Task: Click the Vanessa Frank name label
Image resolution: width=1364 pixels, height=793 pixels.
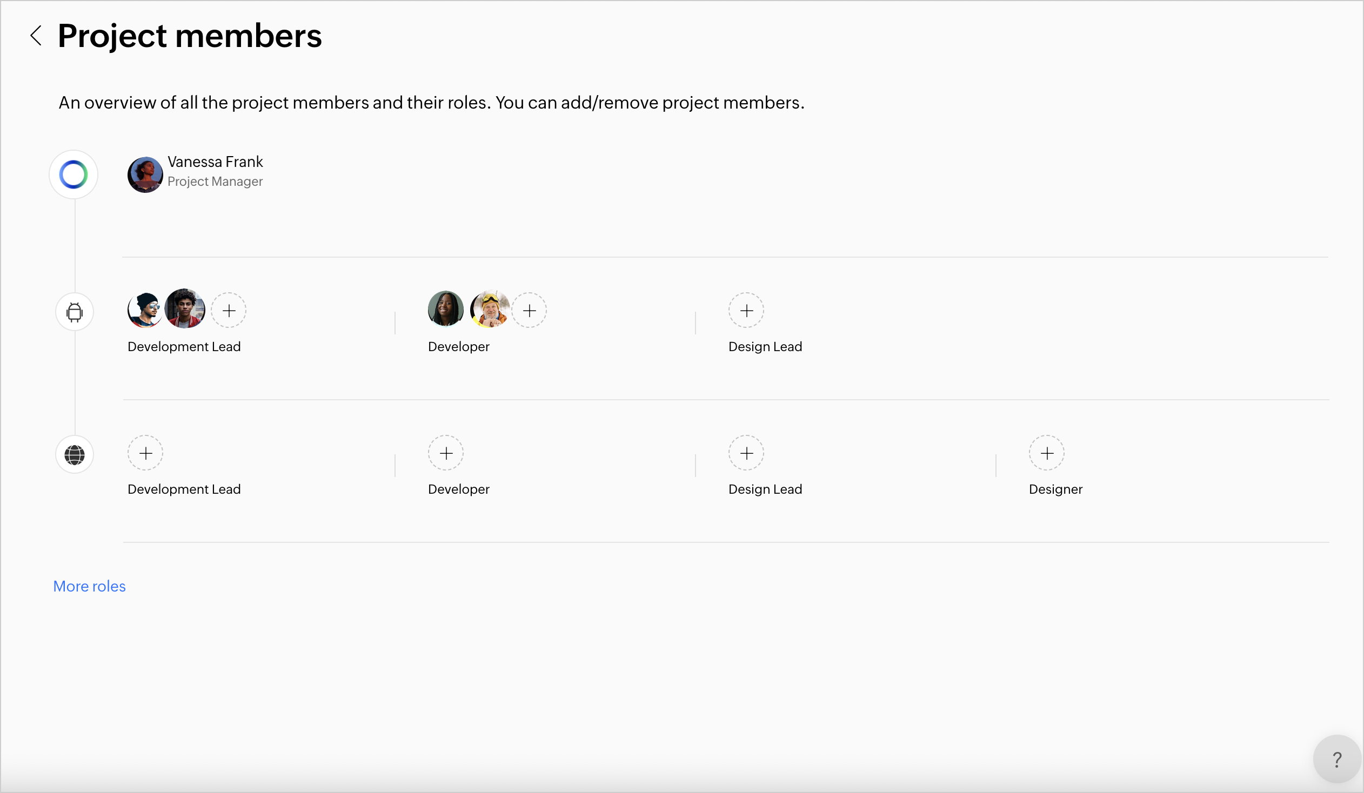Action: 215,162
